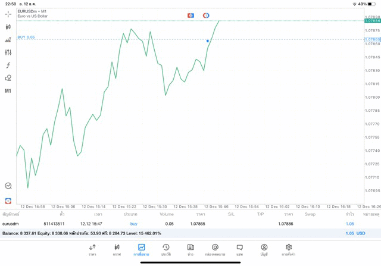The width and height of the screenshot is (381, 266).
Task: Select the crosshair cursor tool
Action: click(8, 14)
